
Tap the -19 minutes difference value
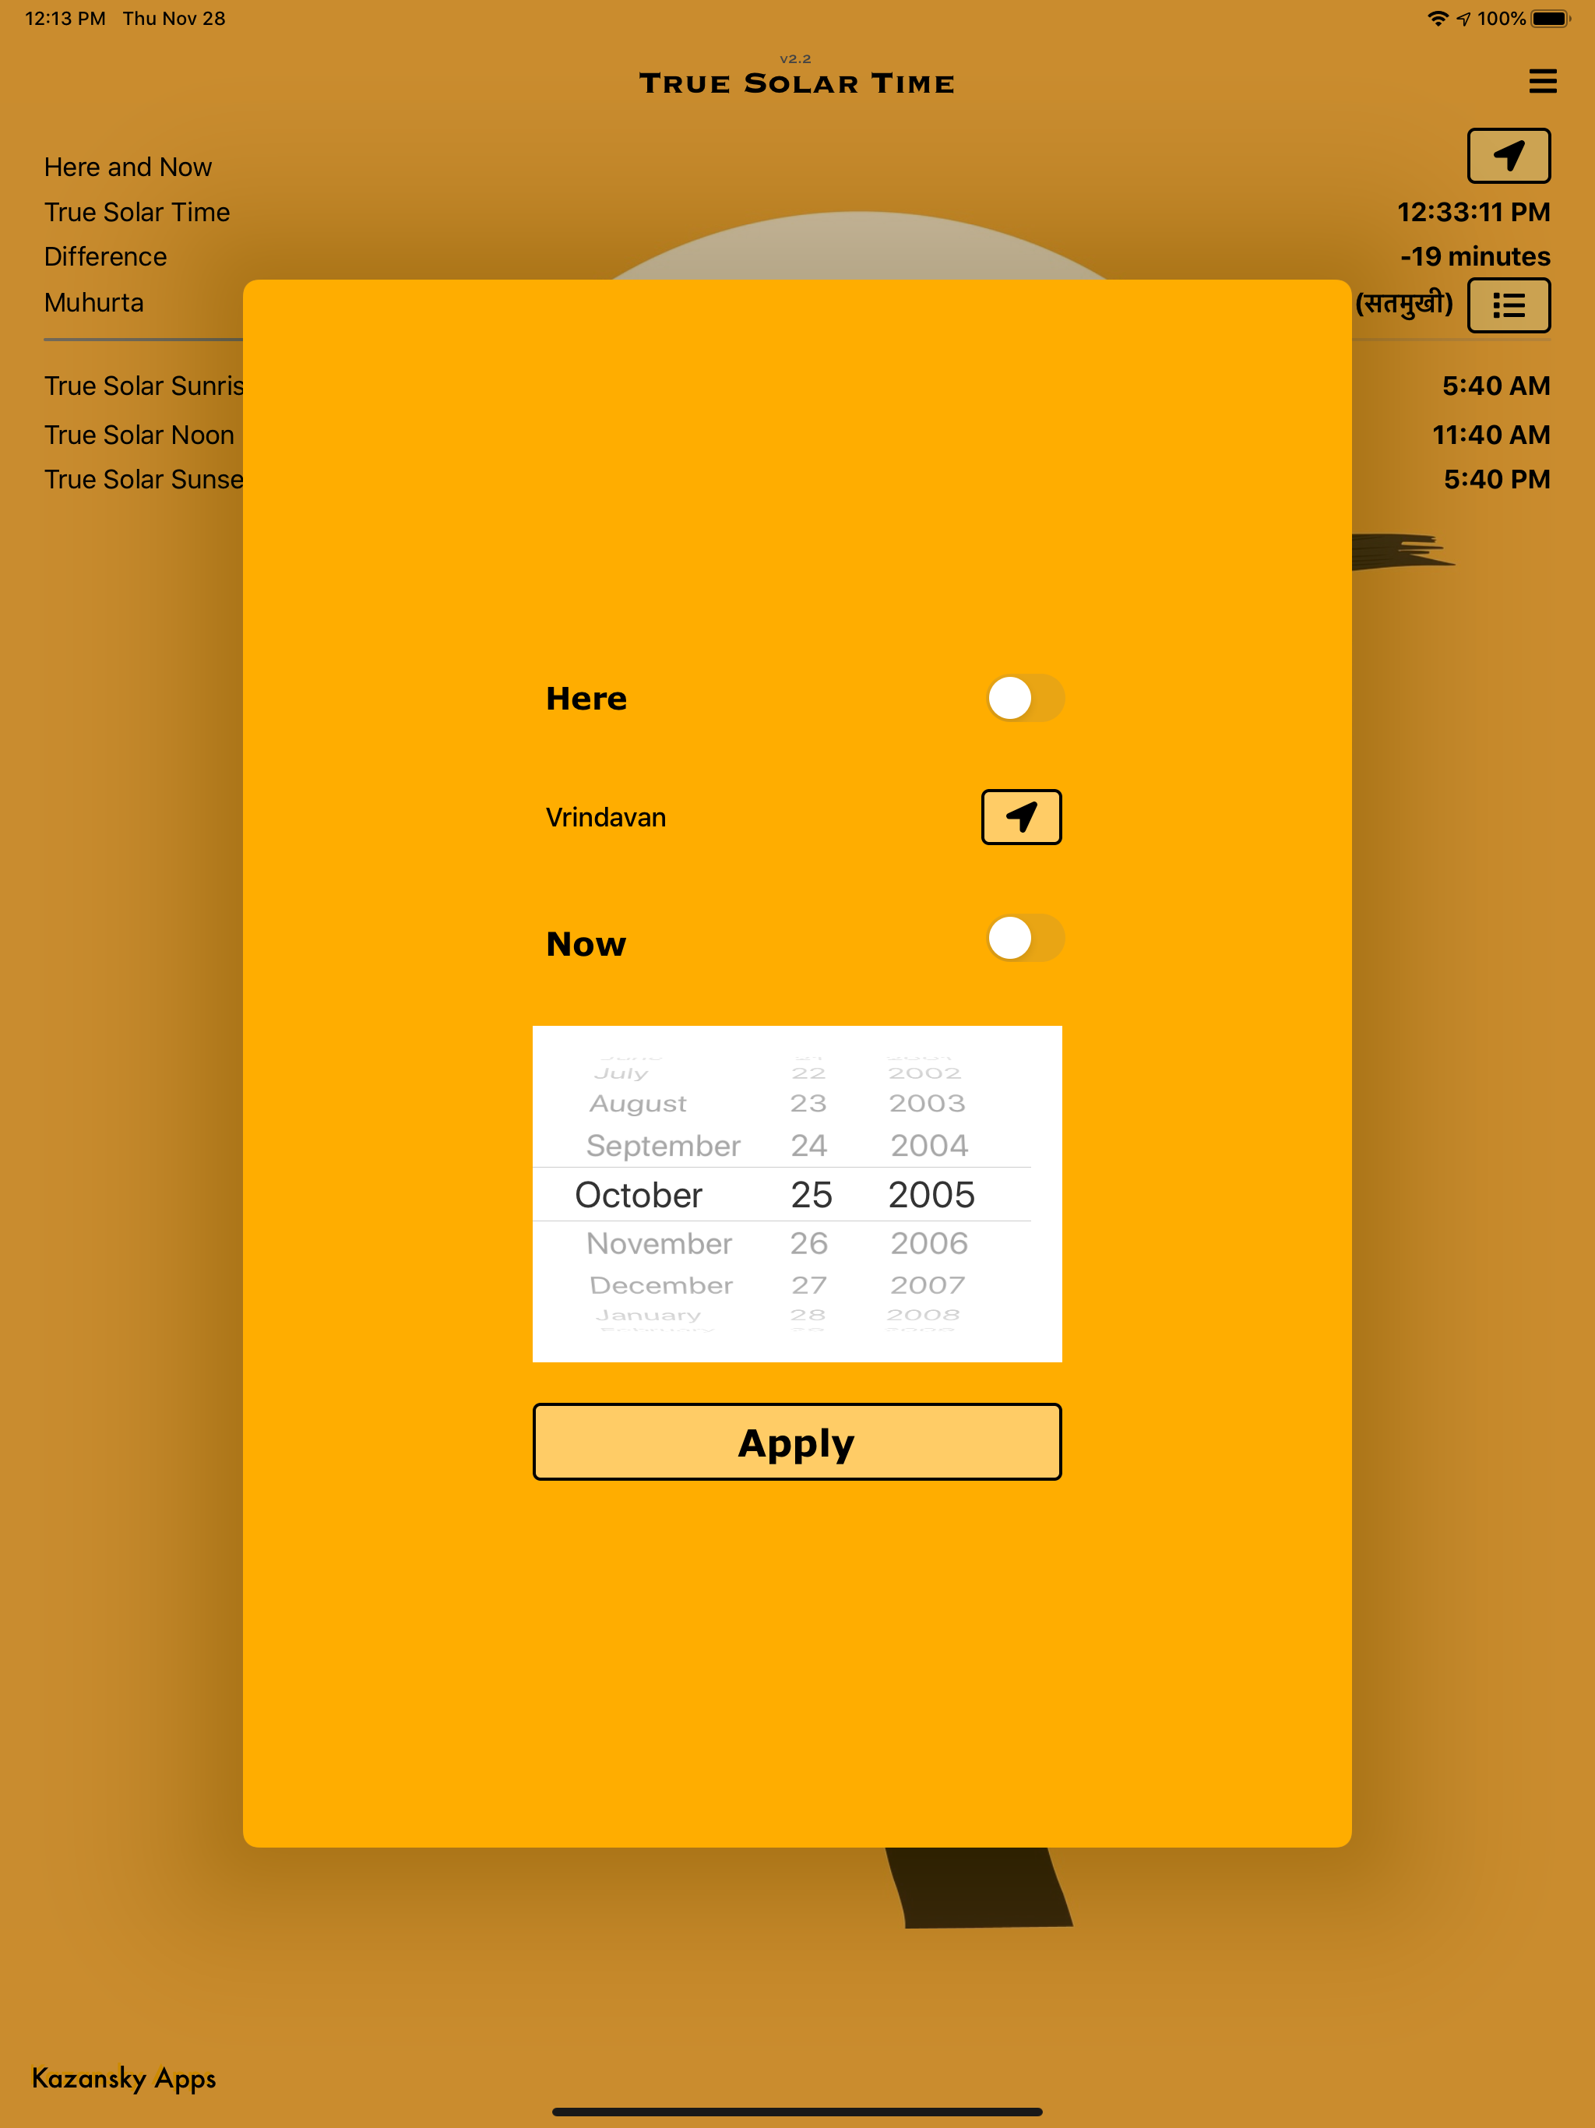pyautogui.click(x=1475, y=257)
